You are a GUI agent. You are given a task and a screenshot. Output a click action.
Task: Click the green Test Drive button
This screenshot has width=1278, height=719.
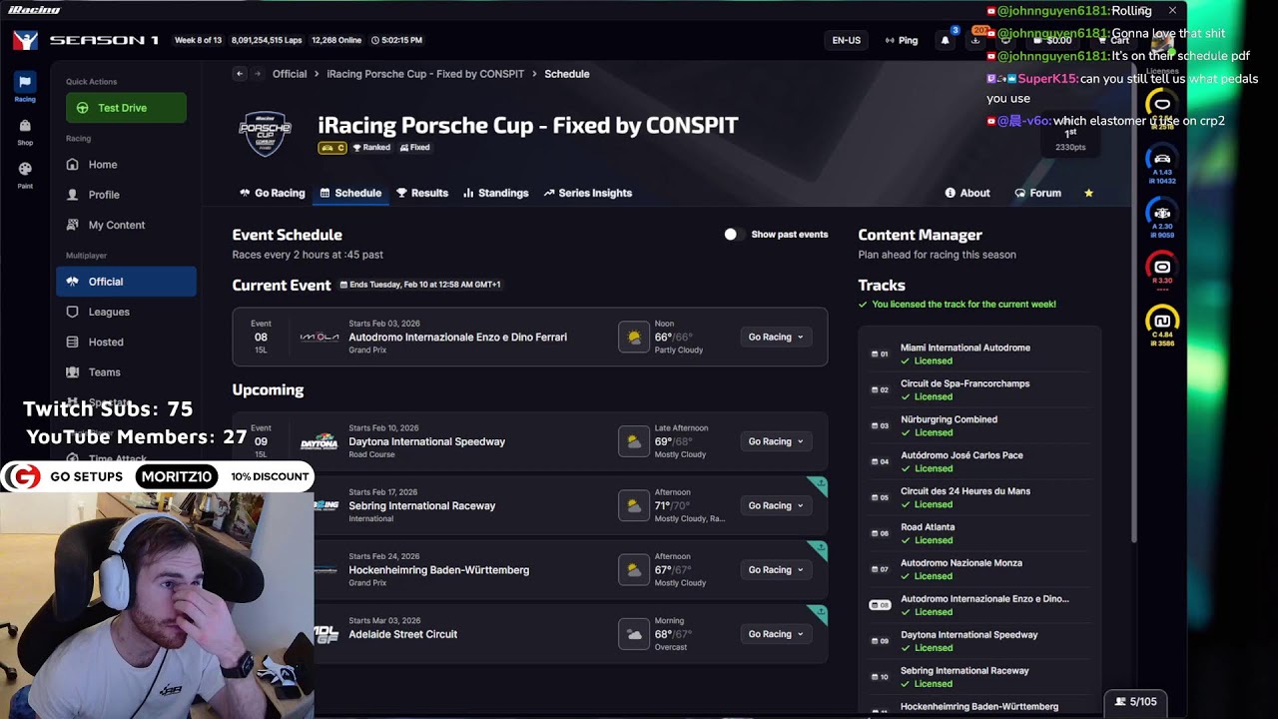(x=126, y=108)
